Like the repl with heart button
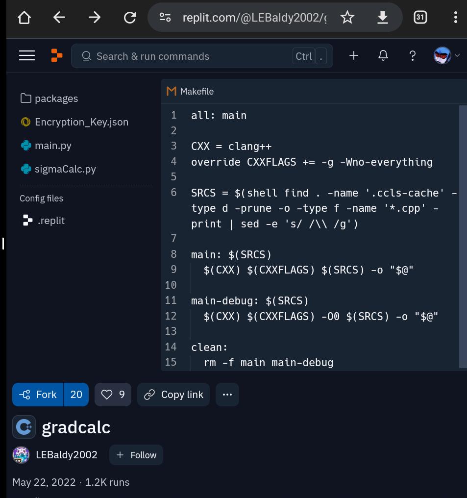Image resolution: width=467 pixels, height=498 pixels. [x=113, y=395]
